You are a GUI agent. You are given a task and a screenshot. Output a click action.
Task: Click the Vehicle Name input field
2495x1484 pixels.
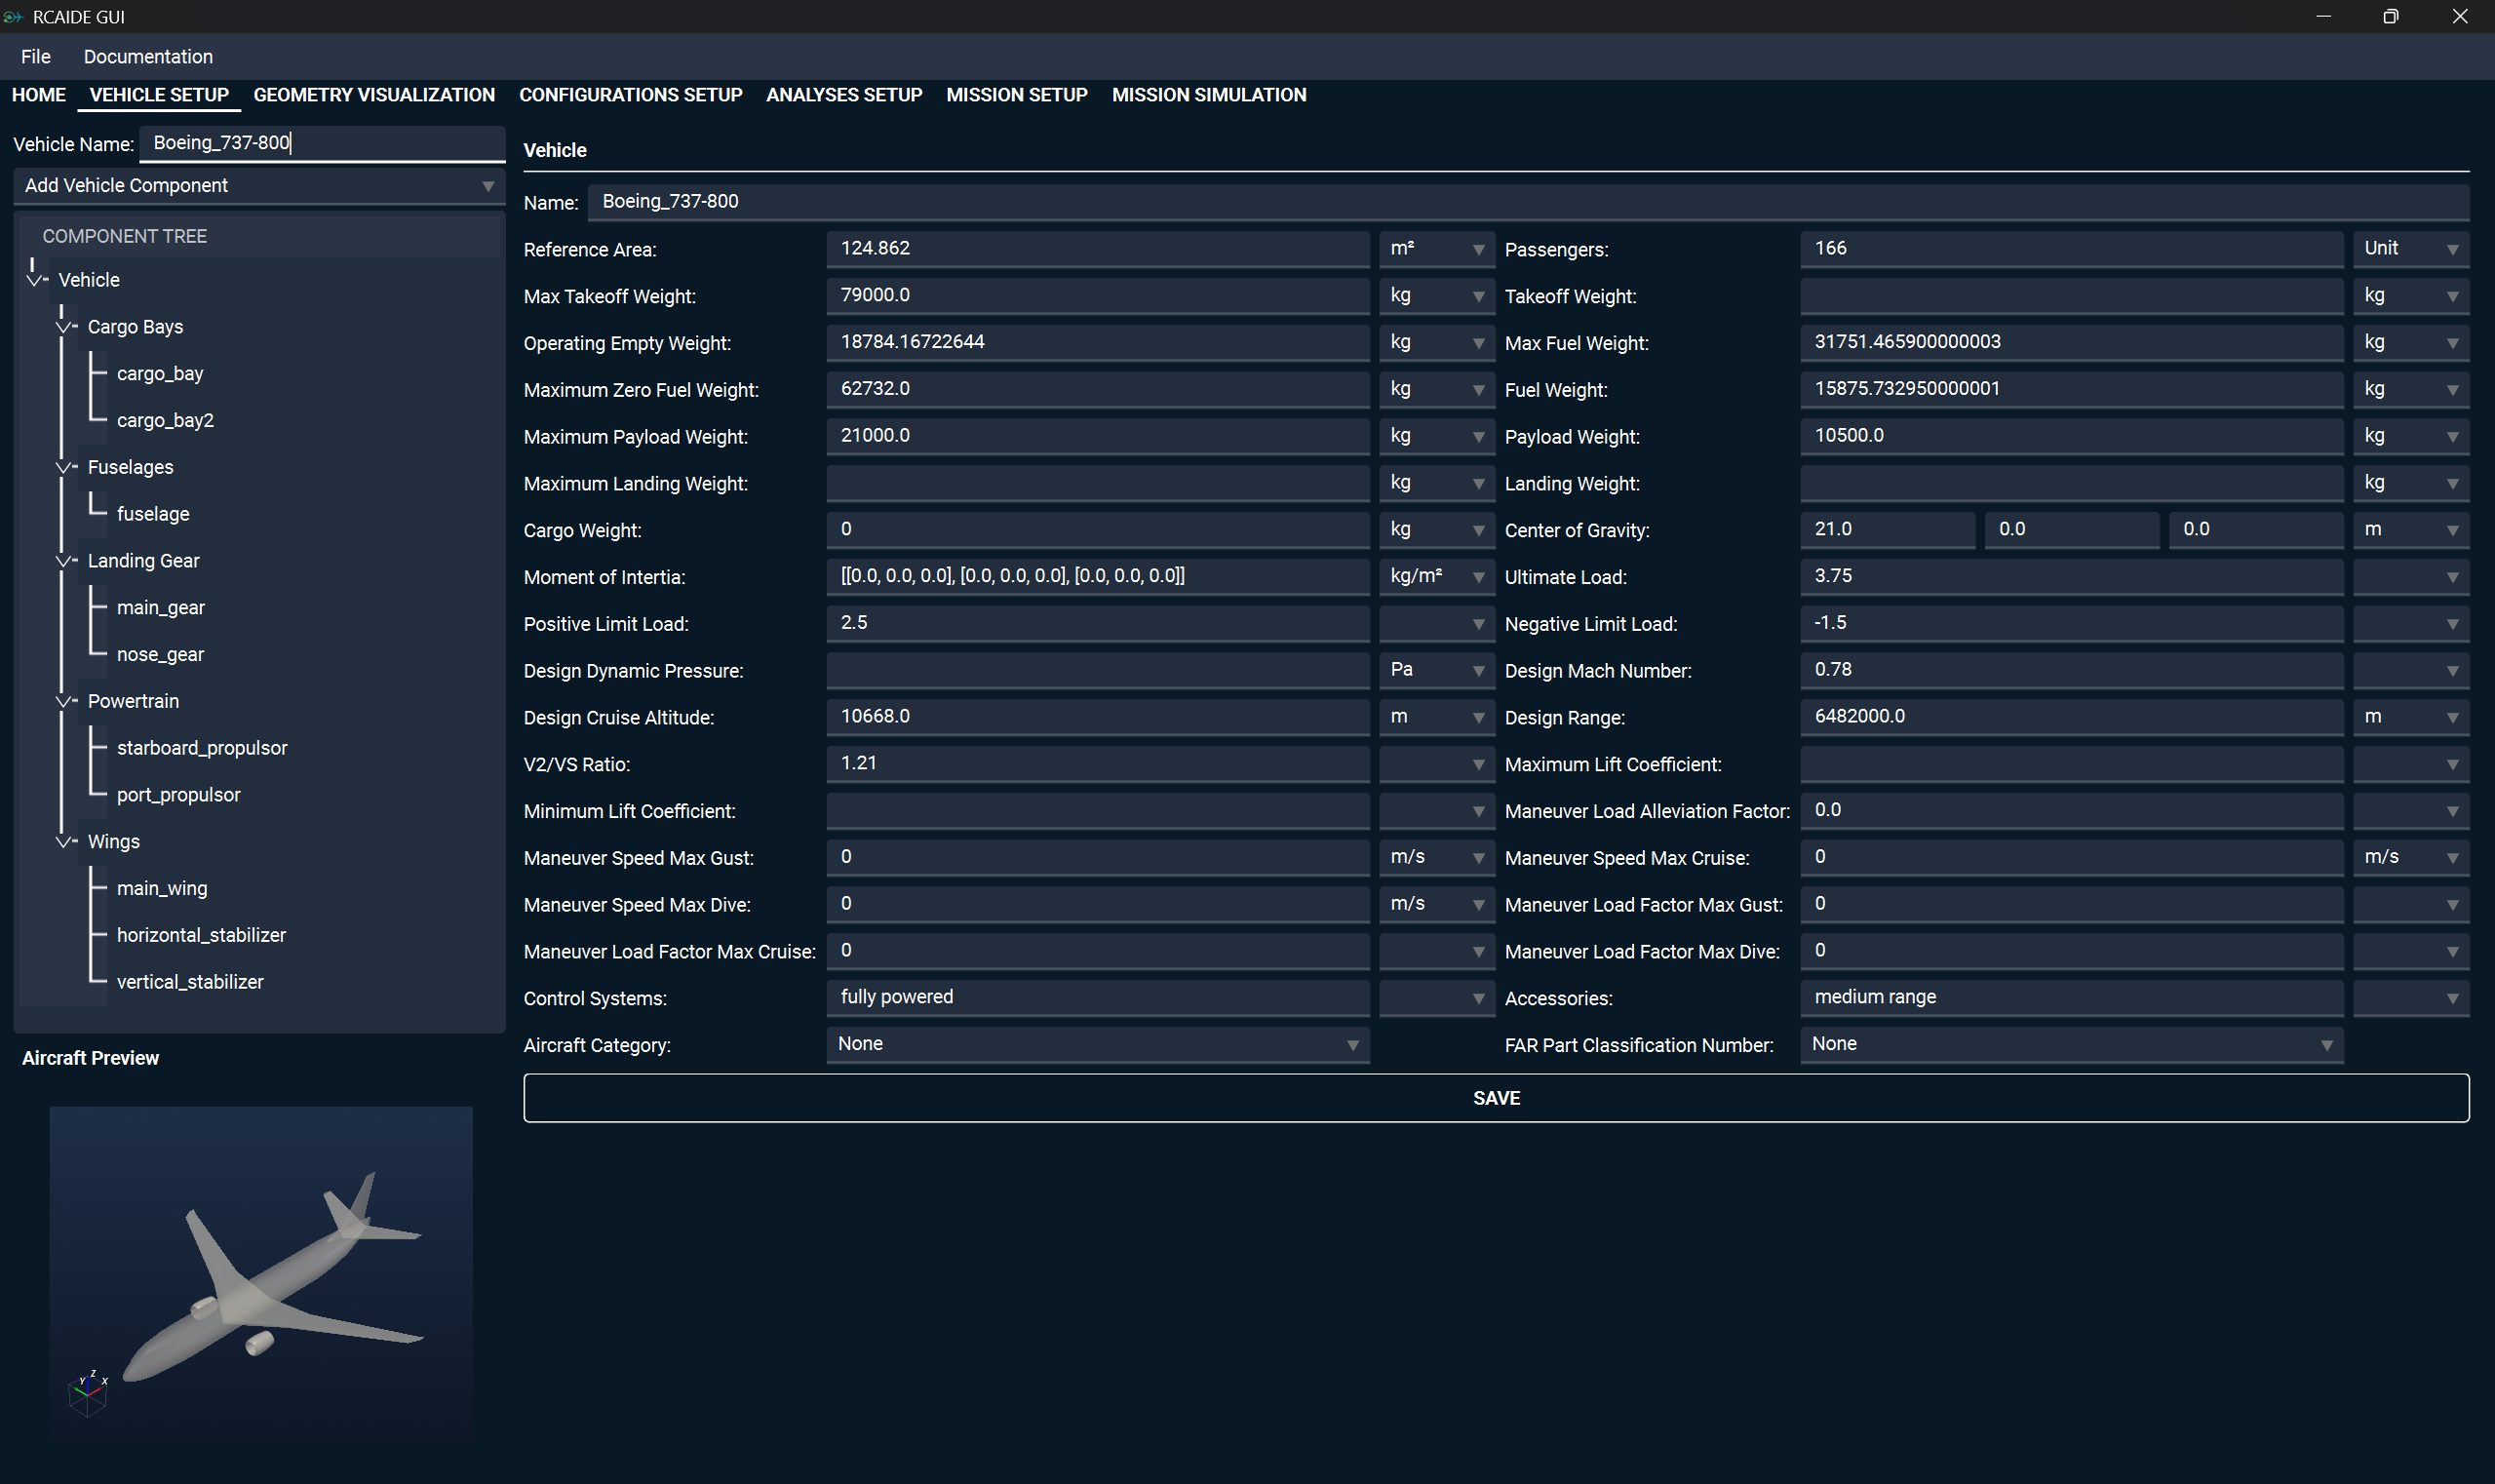(322, 143)
